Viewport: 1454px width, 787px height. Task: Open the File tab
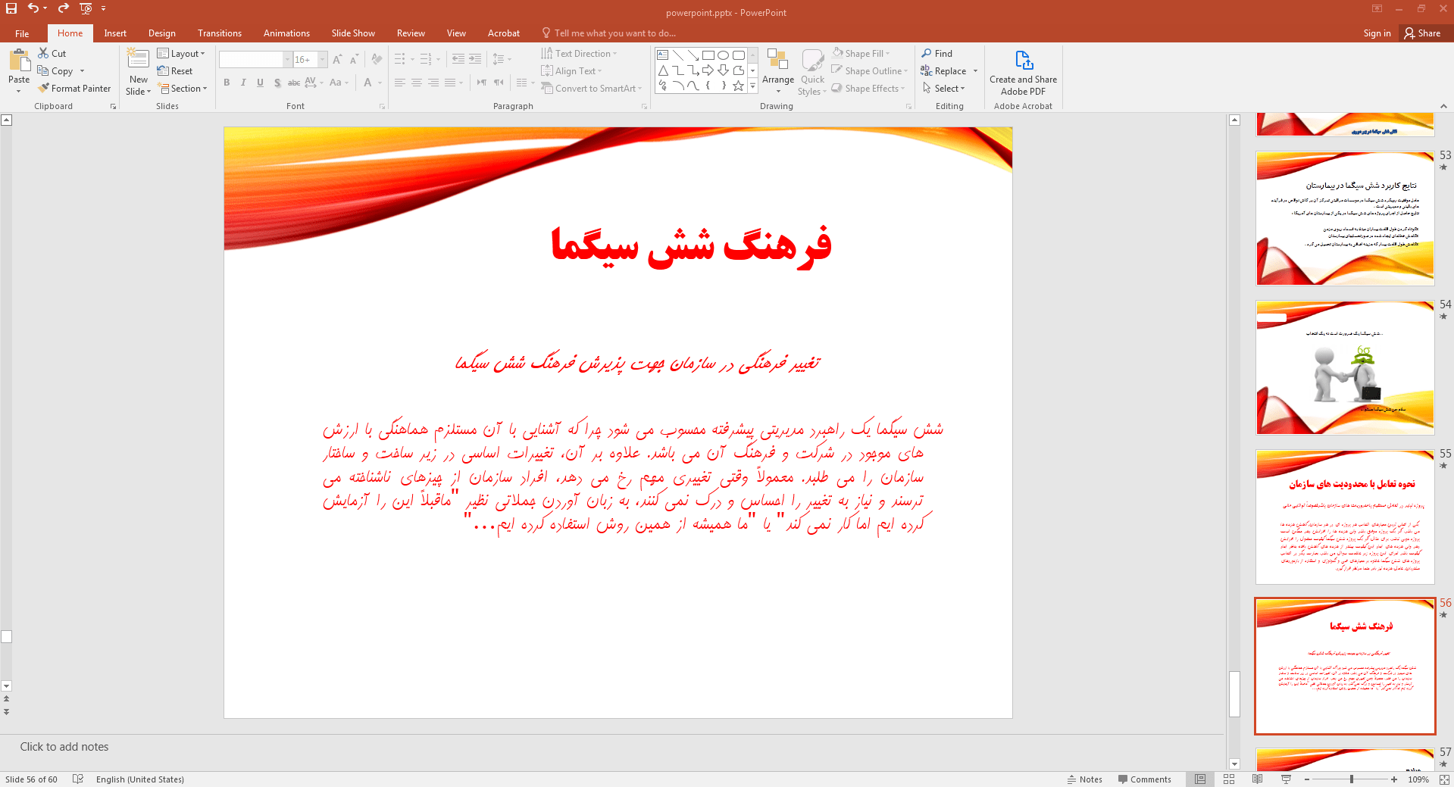[22, 33]
